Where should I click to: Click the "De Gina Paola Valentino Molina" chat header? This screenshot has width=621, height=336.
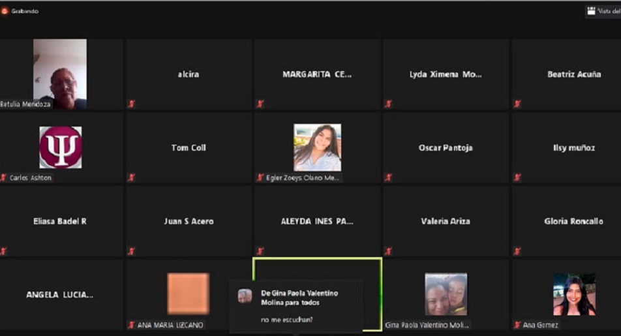299,298
